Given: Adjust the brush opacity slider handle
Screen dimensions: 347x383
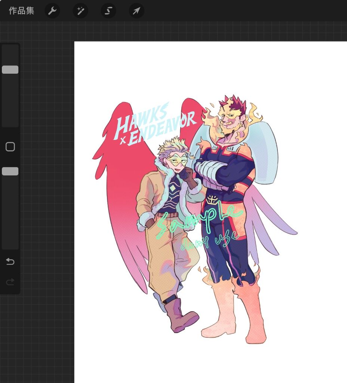Looking at the screenshot, I should point(10,171).
